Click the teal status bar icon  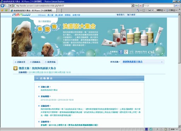click(x=151, y=129)
